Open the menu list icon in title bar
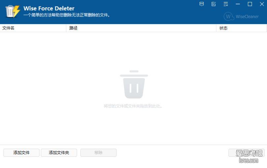The width and height of the screenshot is (267, 168). 226,4
